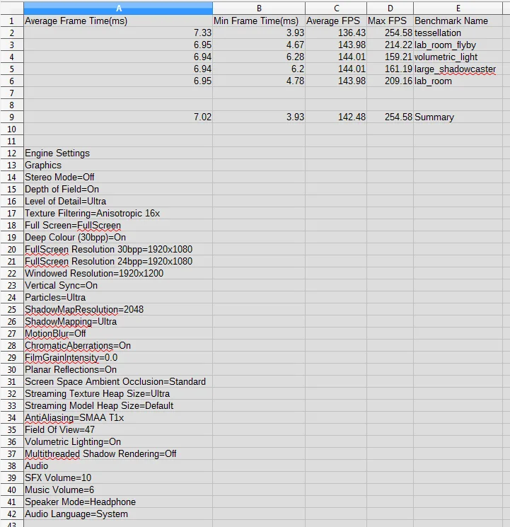Select row 12 header
The width and height of the screenshot is (510, 527).
(x=12, y=154)
